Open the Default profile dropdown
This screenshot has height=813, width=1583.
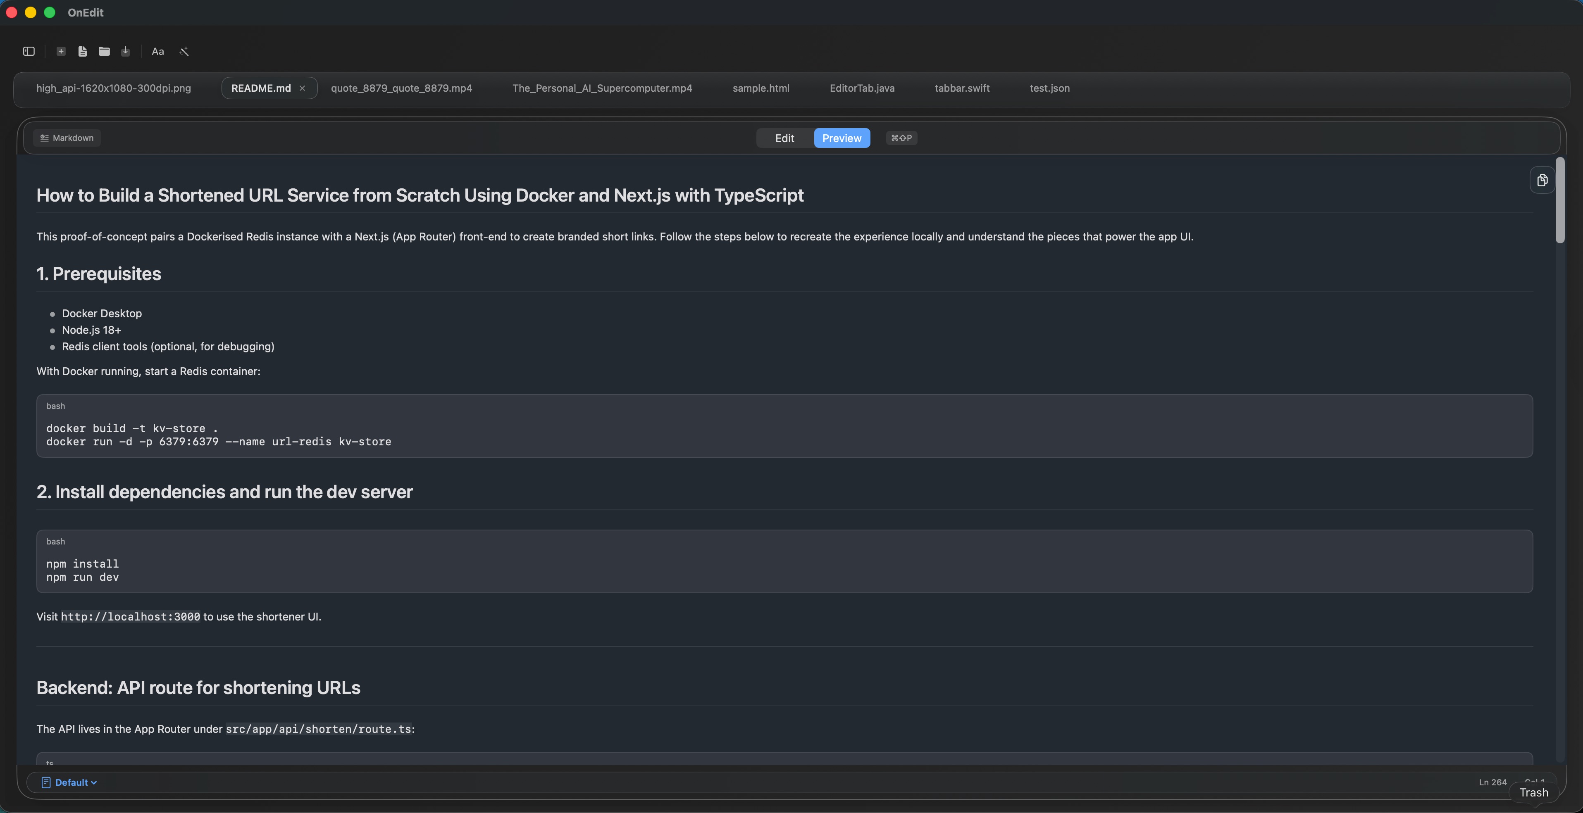69,782
